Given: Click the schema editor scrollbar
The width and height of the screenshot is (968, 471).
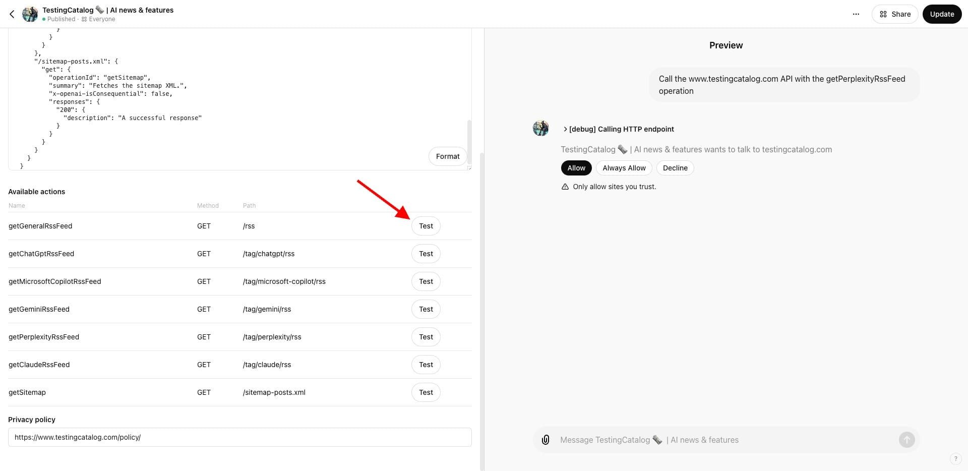Looking at the screenshot, I should pyautogui.click(x=469, y=144).
